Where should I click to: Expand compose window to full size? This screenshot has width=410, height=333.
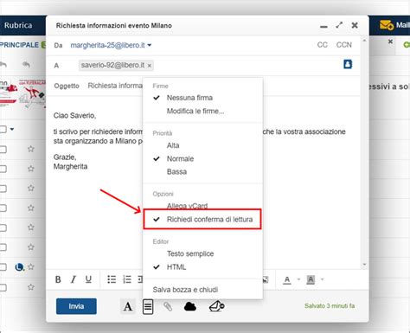click(339, 25)
